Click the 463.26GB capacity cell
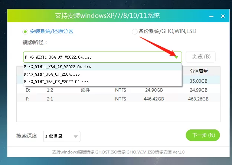This screenshot has height=165, width=232. (198, 99)
